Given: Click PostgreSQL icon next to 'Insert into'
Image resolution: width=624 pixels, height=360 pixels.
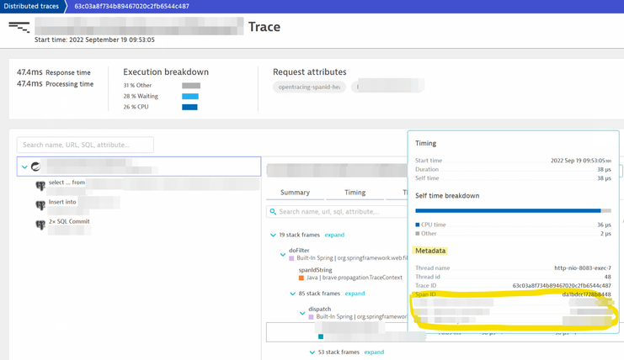Looking at the screenshot, I should [x=40, y=205].
